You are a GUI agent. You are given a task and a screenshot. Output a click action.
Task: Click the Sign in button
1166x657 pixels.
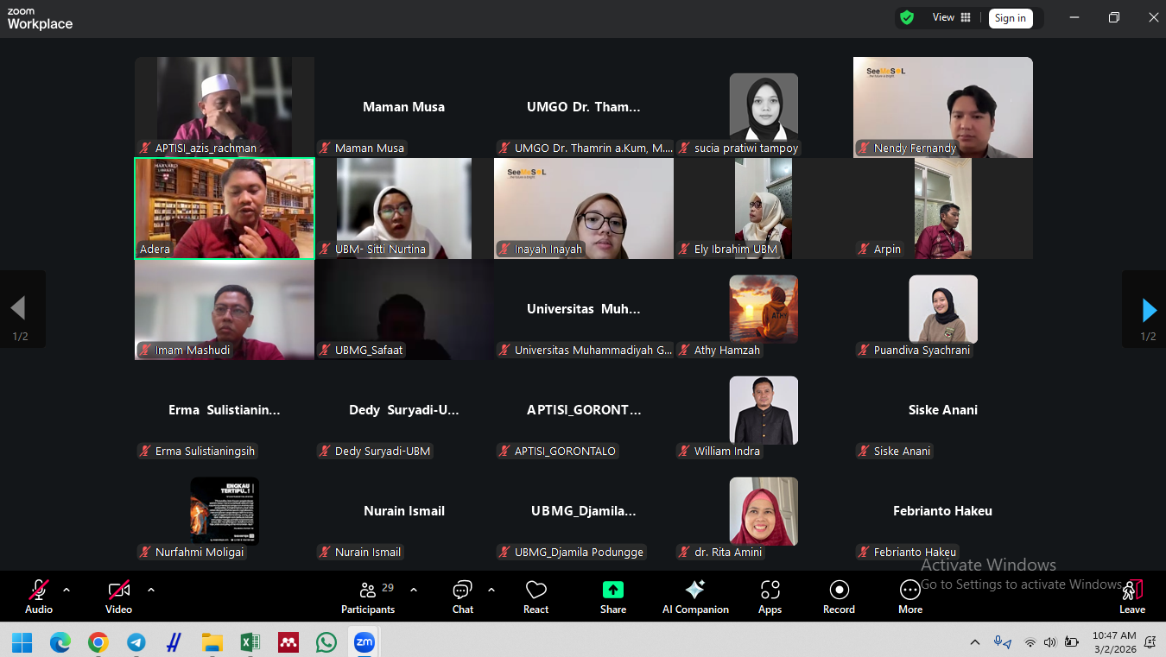coord(1010,18)
